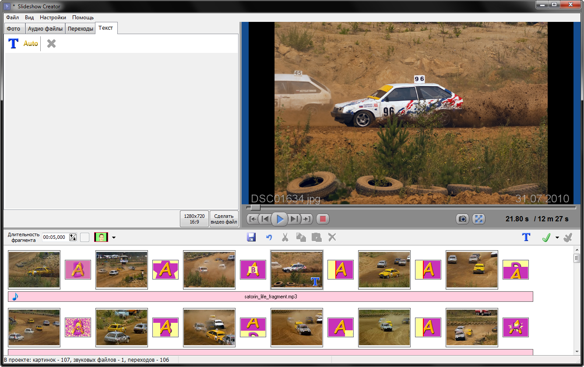Select second-row thumbnail with red truck
This screenshot has width=584, height=367.
point(472,327)
